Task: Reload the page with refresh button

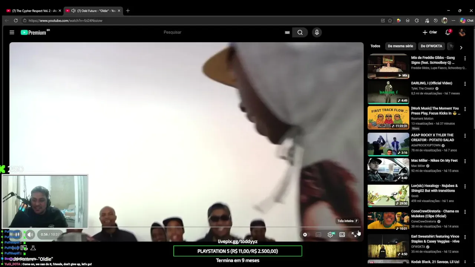Action: click(x=16, y=20)
